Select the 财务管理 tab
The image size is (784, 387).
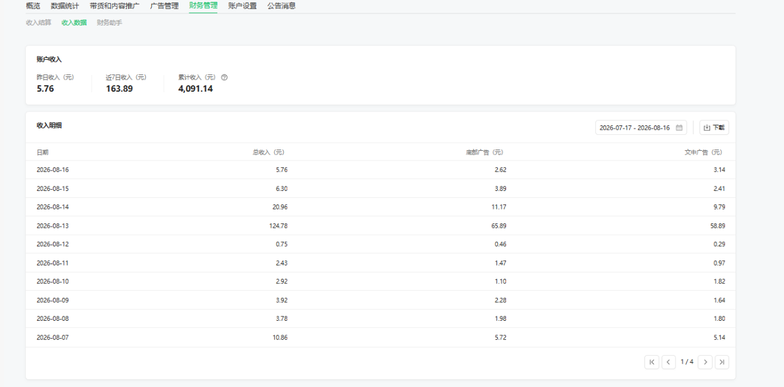[x=203, y=6]
